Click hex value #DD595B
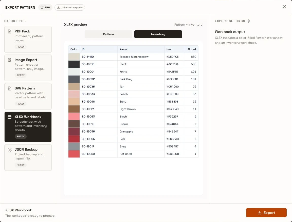292x222 pixels. tap(173, 154)
